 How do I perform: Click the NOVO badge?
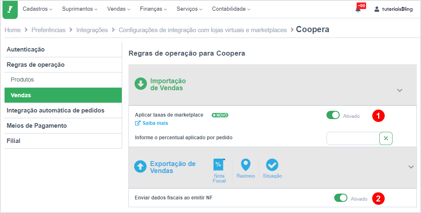tap(220, 115)
